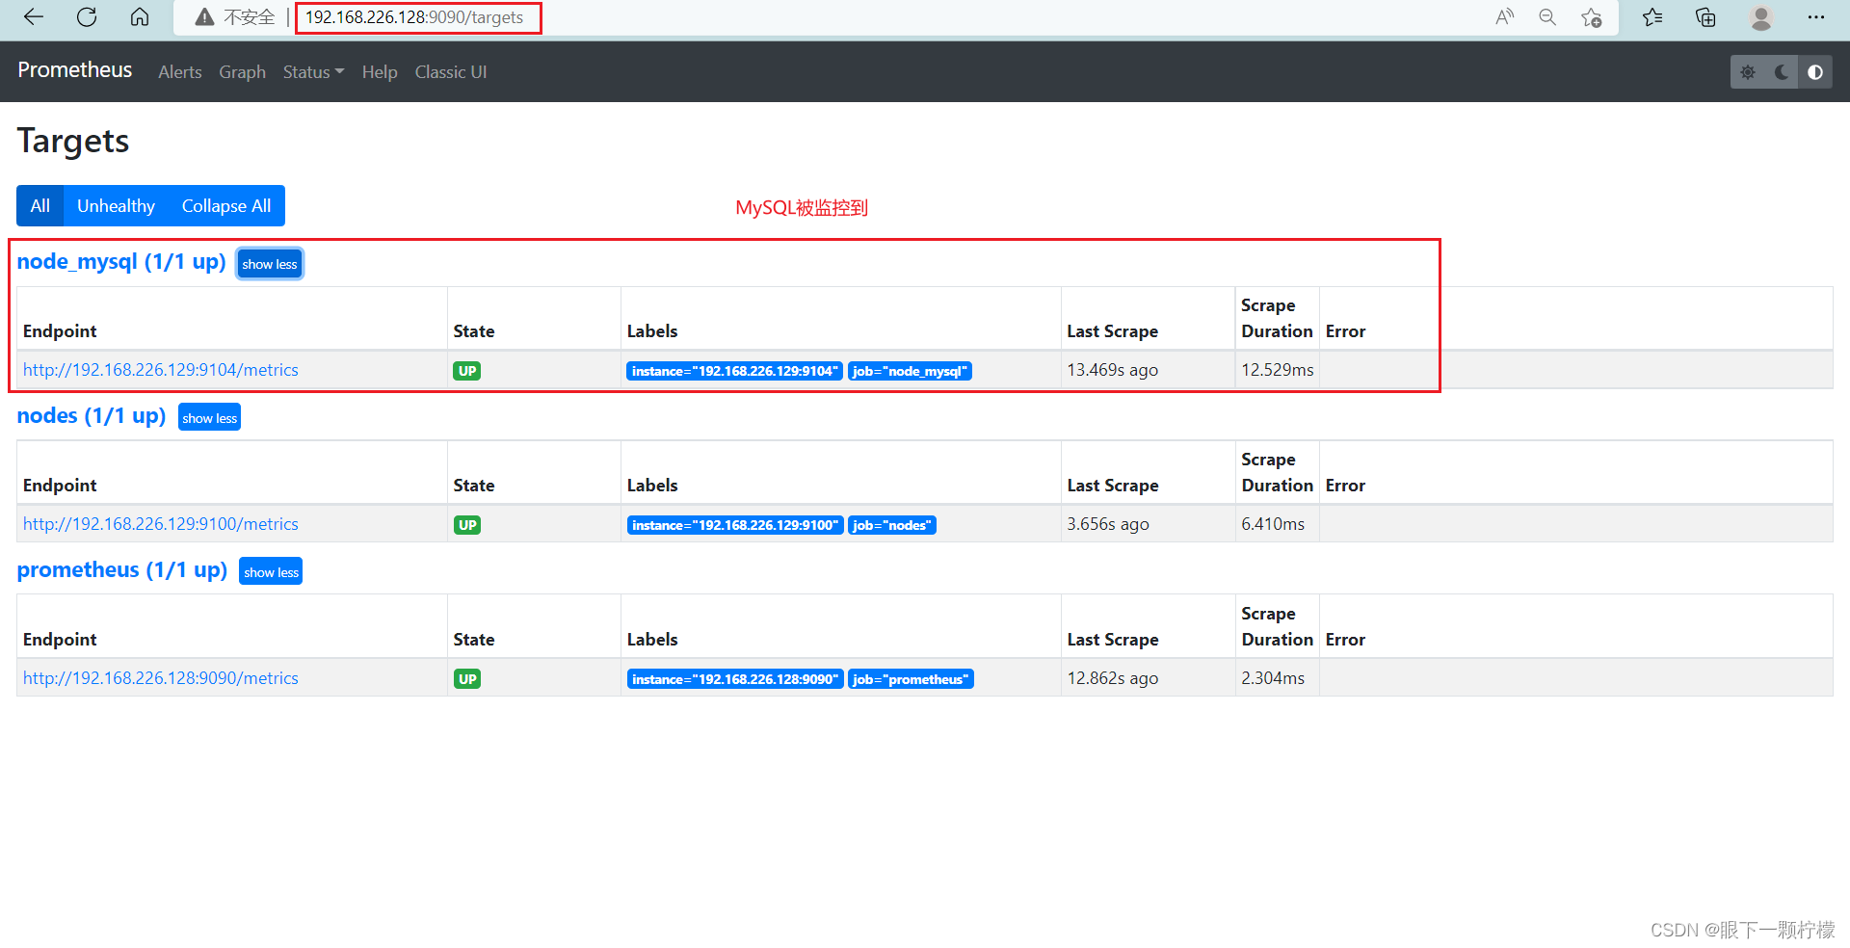Viewport: 1850px width, 948px height.
Task: Click the not-secure warning triangle icon
Action: click(x=204, y=17)
